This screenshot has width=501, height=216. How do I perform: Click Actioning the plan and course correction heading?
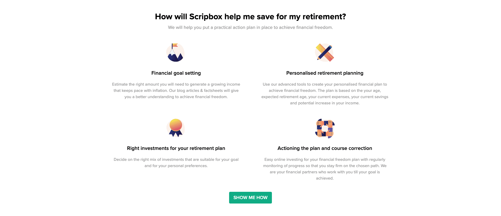click(x=325, y=148)
